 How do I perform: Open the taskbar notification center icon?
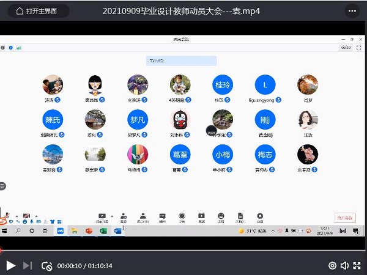[x=355, y=231]
